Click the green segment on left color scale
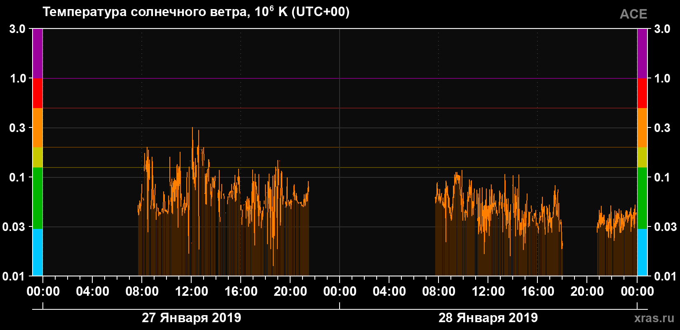The width and height of the screenshot is (680, 330). 38,198
